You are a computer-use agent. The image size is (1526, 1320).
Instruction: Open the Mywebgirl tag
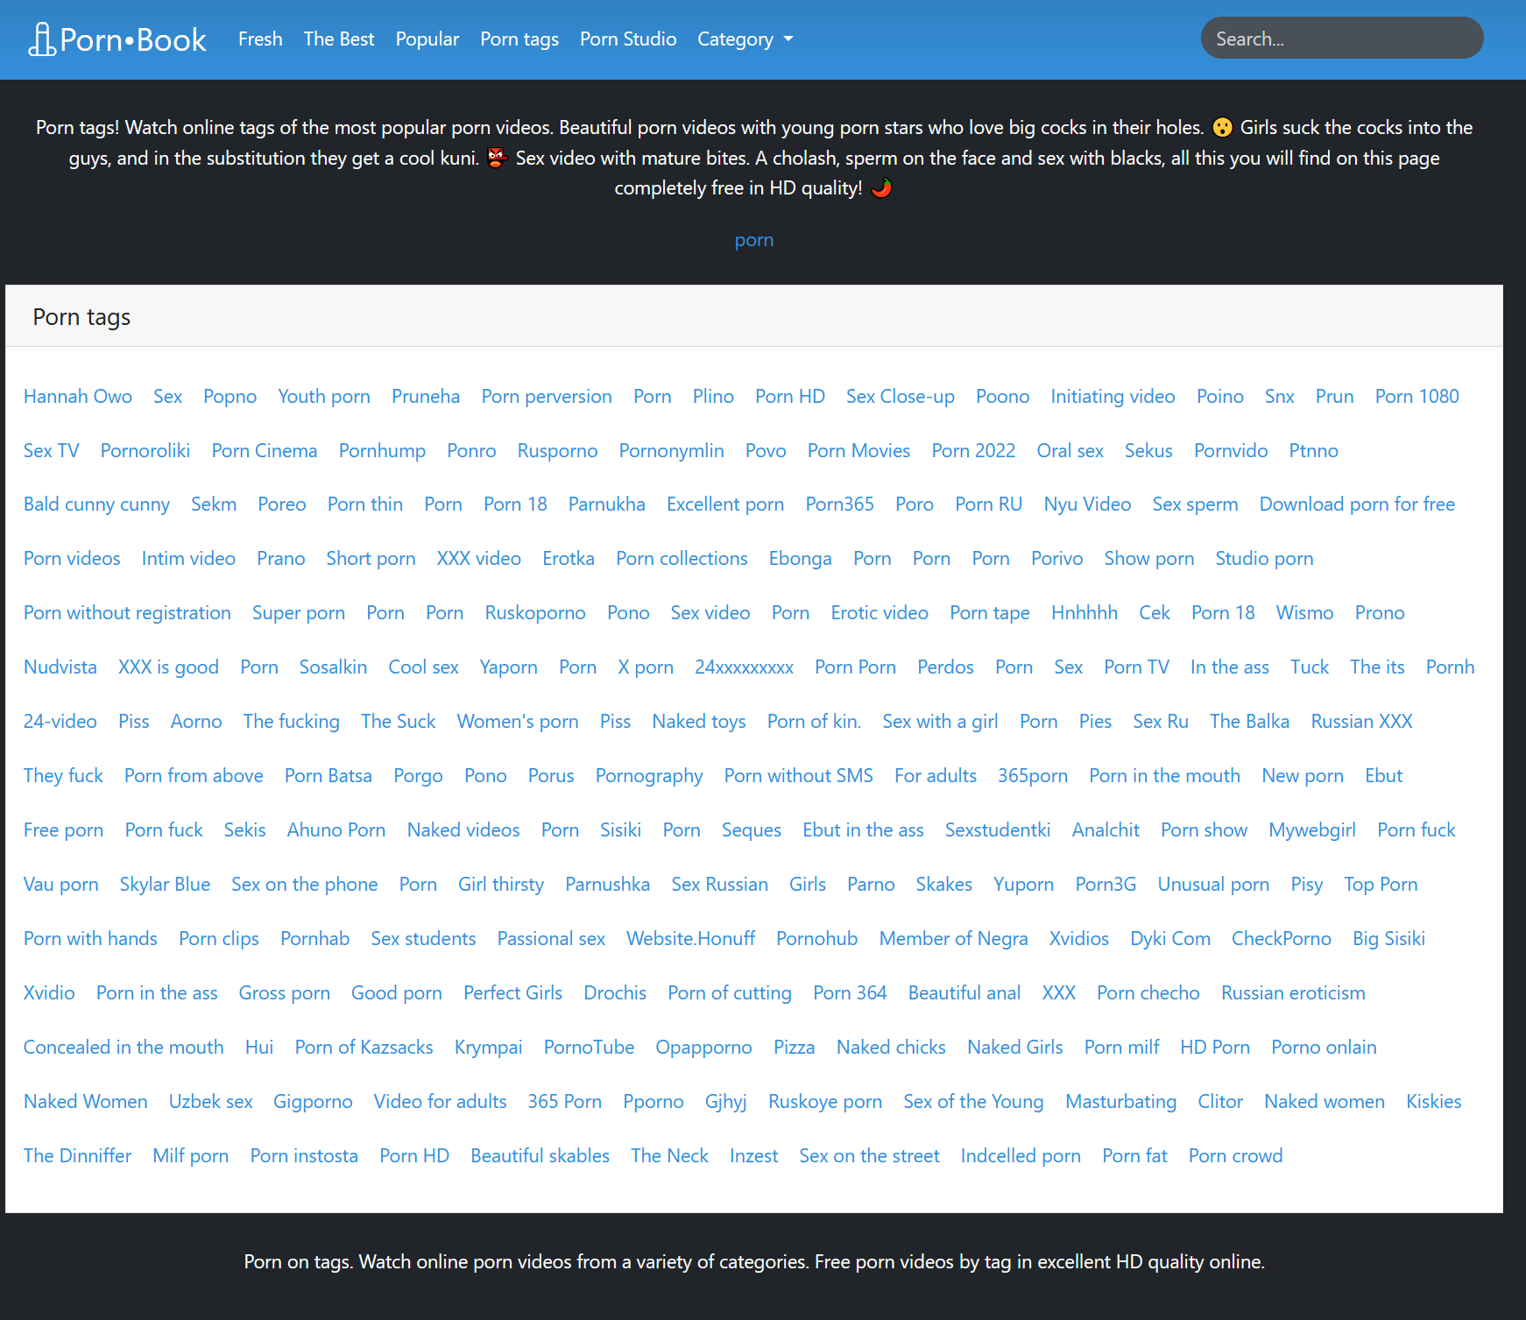click(1312, 830)
